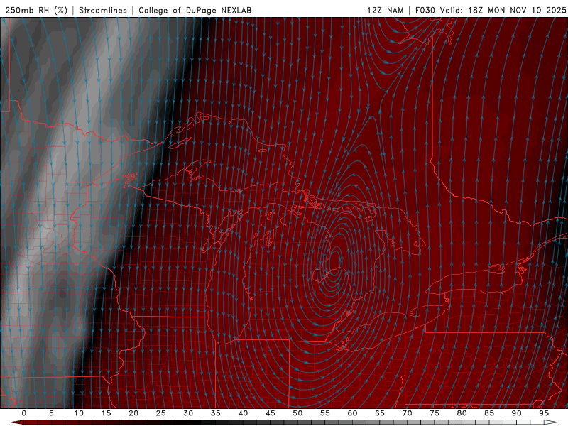The width and height of the screenshot is (568, 426).
Task: Click the color scale label "55"
Action: [x=325, y=413]
